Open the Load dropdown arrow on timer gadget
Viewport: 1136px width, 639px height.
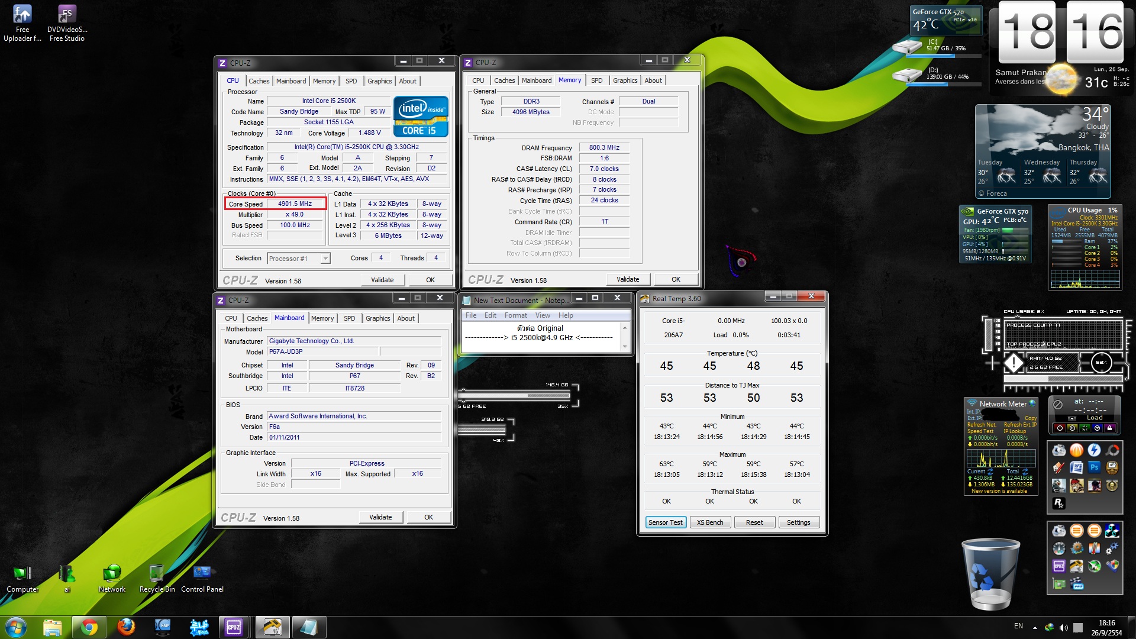pos(1072,418)
